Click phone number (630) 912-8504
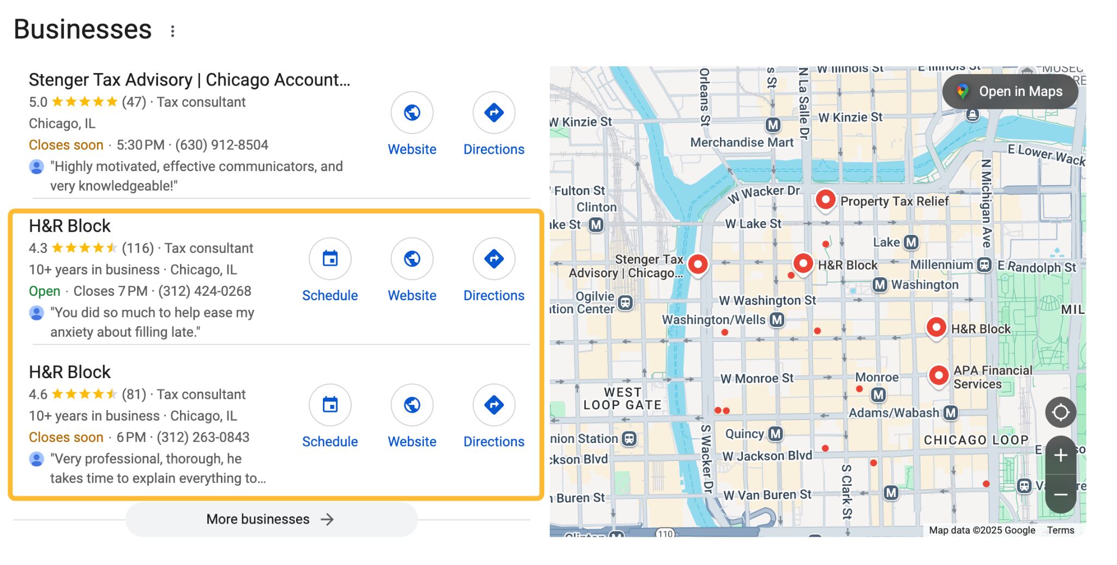Viewport: 1117px width, 565px height. pyautogui.click(x=221, y=145)
